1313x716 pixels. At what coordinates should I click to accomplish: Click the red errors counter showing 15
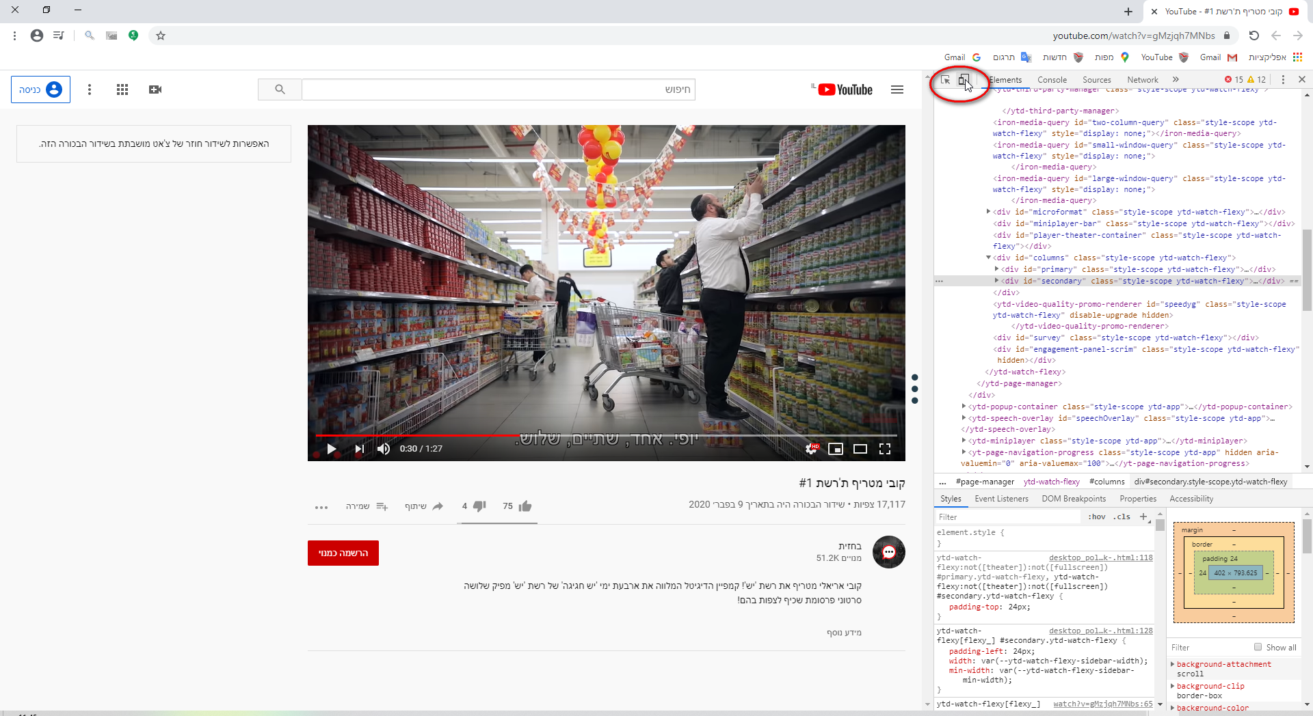coord(1234,80)
